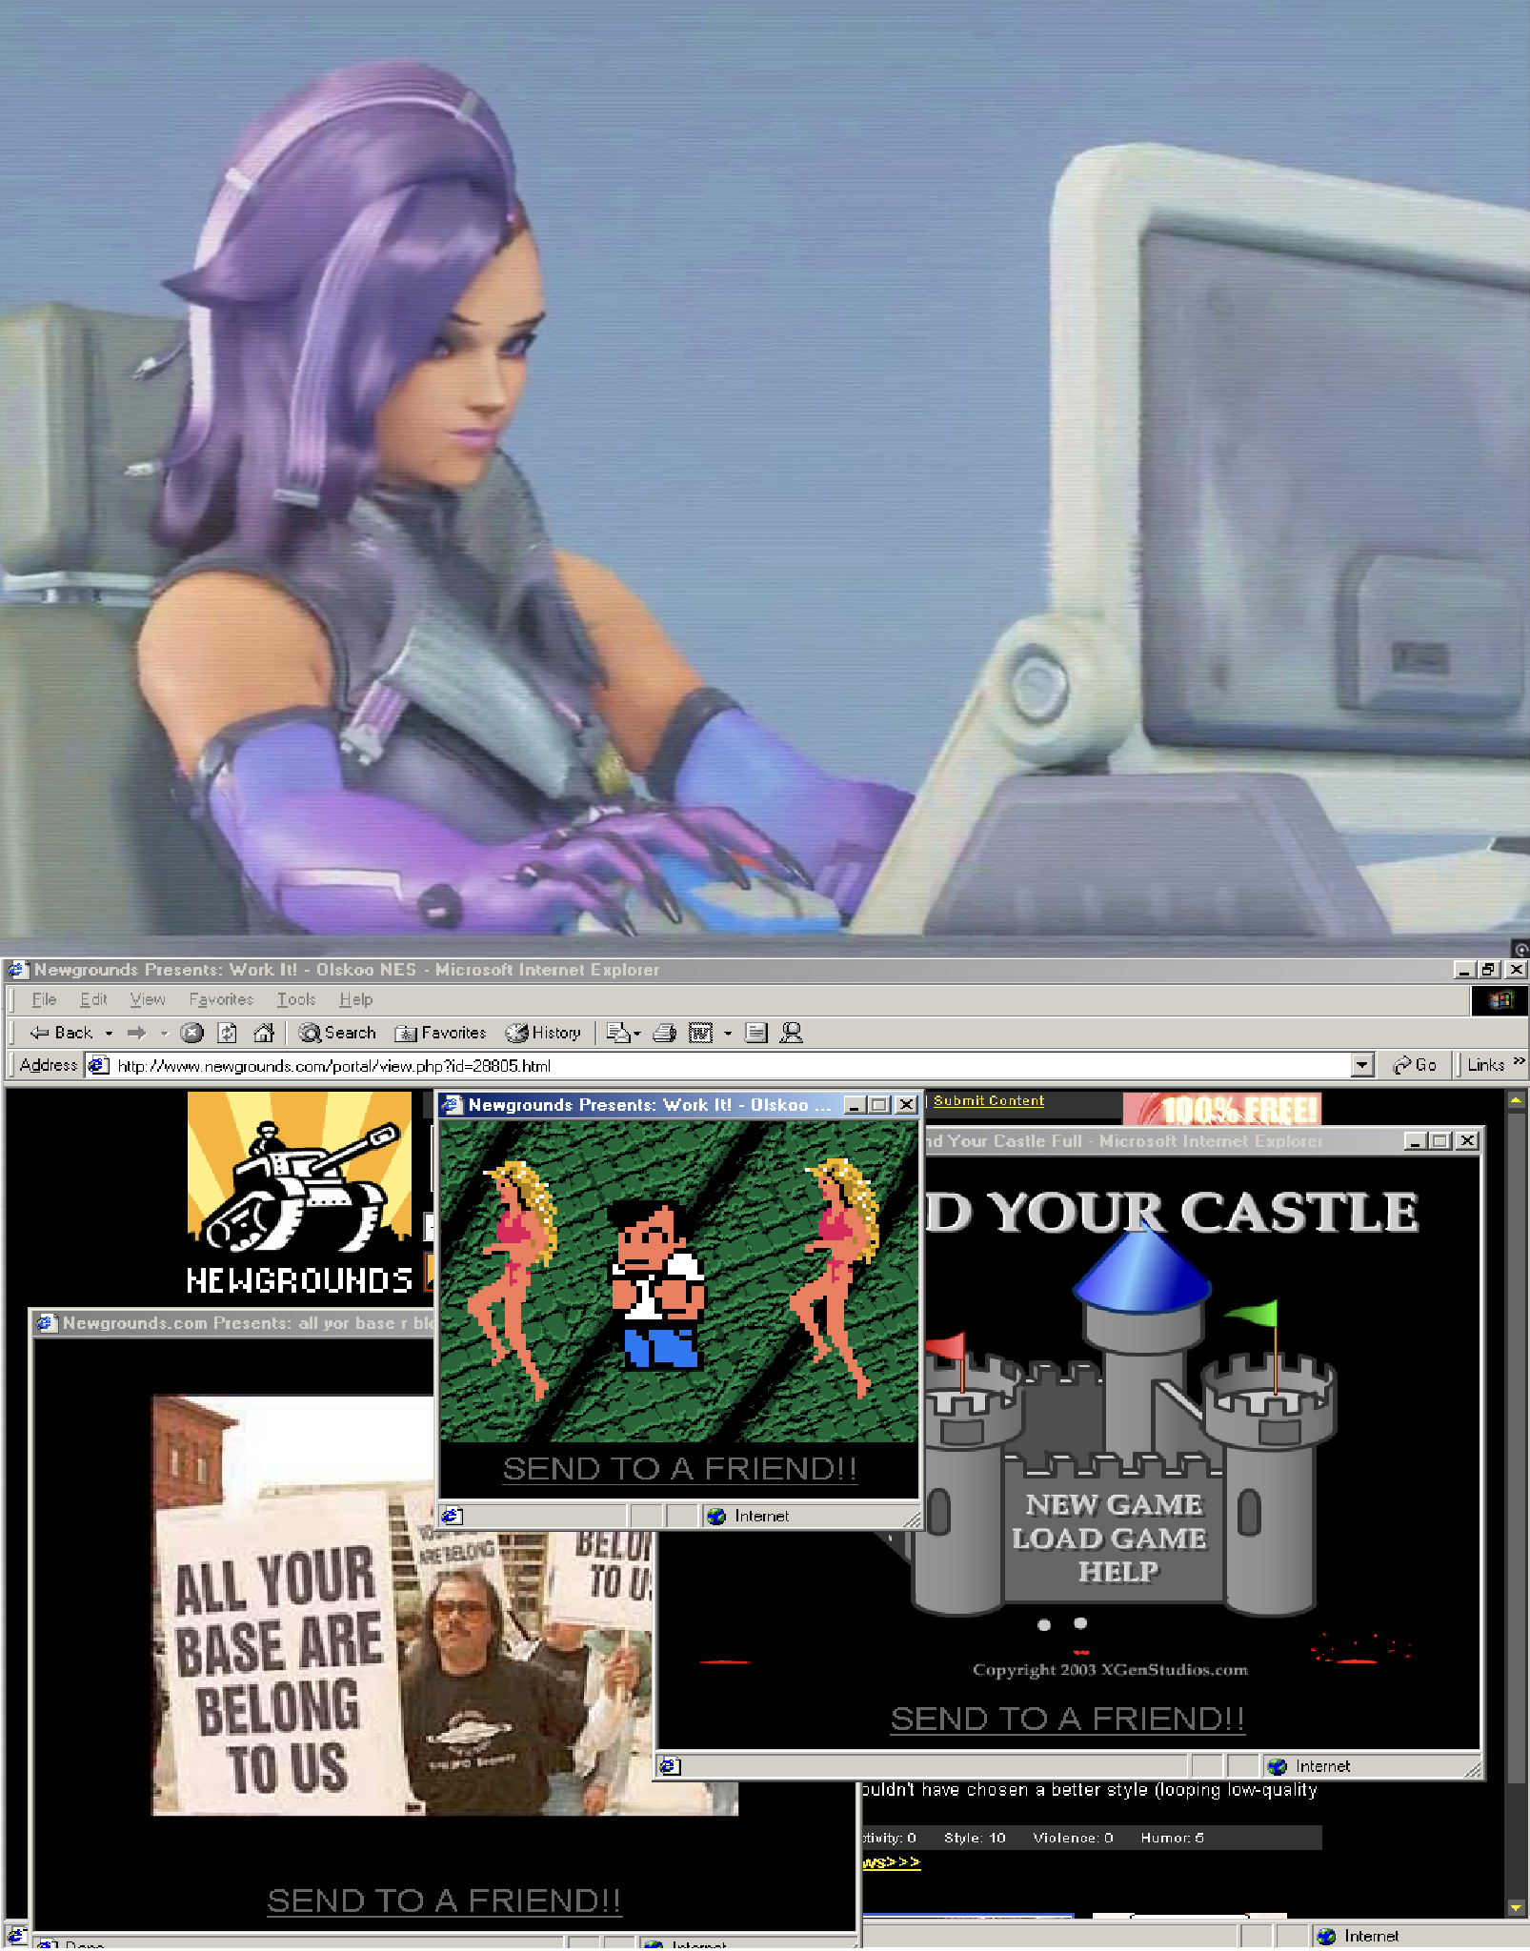
Task: Close the castle game popup window
Action: [x=1468, y=1140]
